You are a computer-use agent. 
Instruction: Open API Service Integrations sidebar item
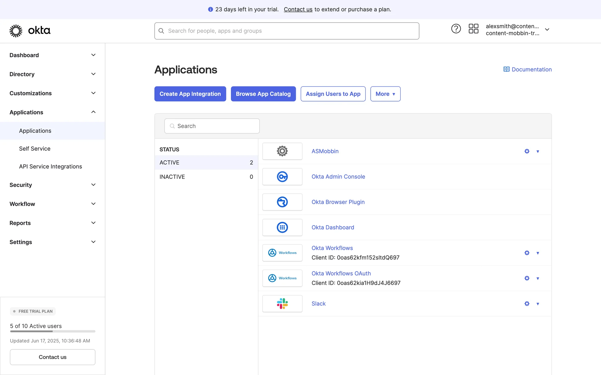coord(50,167)
